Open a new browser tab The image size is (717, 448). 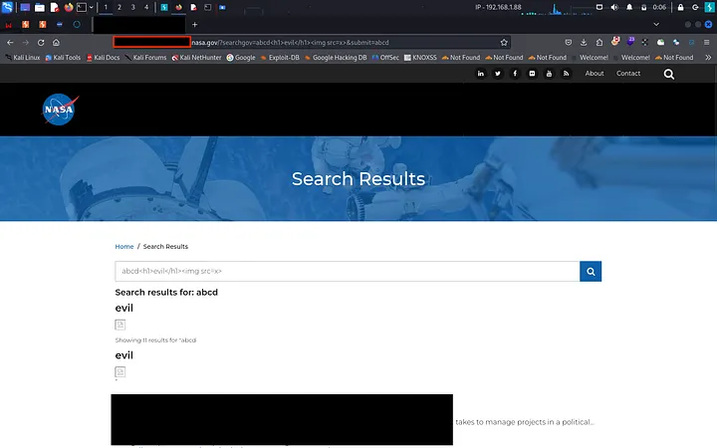194,24
